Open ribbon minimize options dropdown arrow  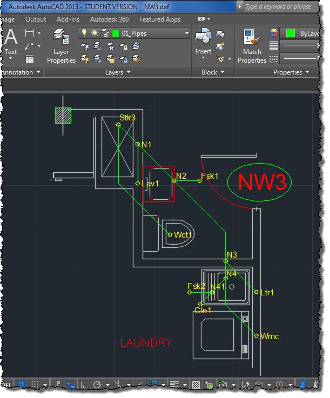click(x=209, y=19)
